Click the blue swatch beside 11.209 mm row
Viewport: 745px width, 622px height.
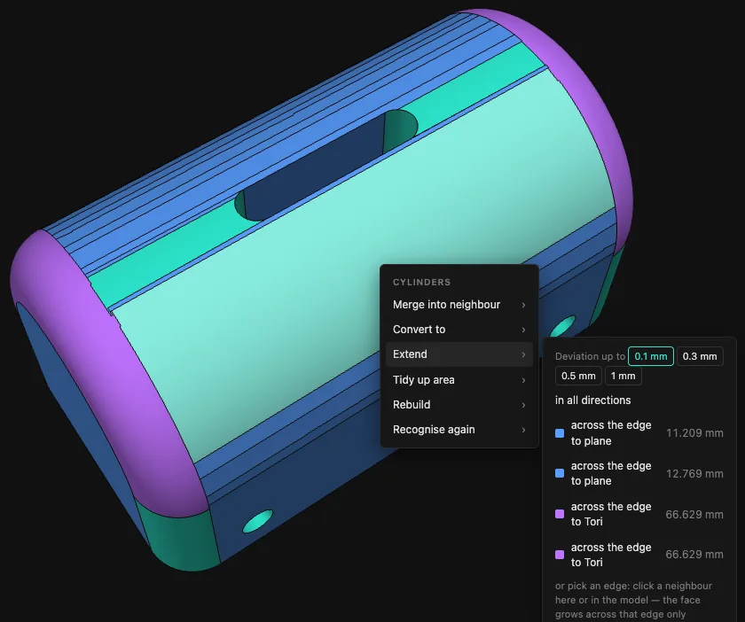point(560,433)
